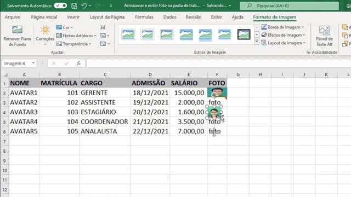Click the avatar image in row 2

click(217, 92)
